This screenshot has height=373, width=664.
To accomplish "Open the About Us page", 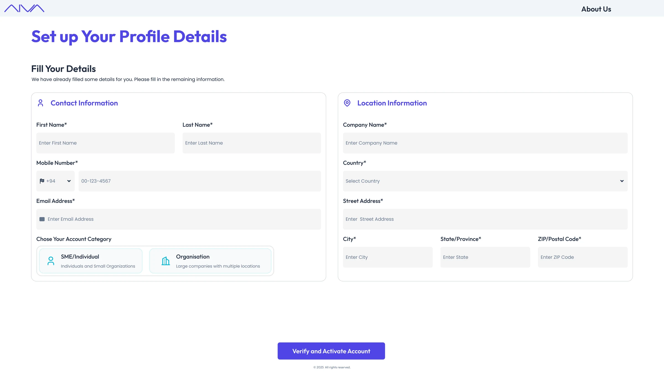I will 596,9.
